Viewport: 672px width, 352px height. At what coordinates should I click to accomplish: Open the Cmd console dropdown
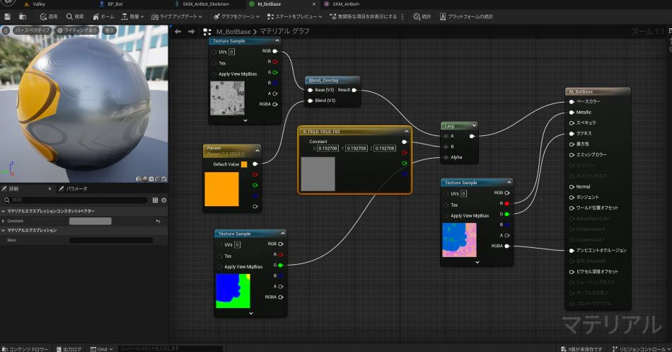coord(102,348)
